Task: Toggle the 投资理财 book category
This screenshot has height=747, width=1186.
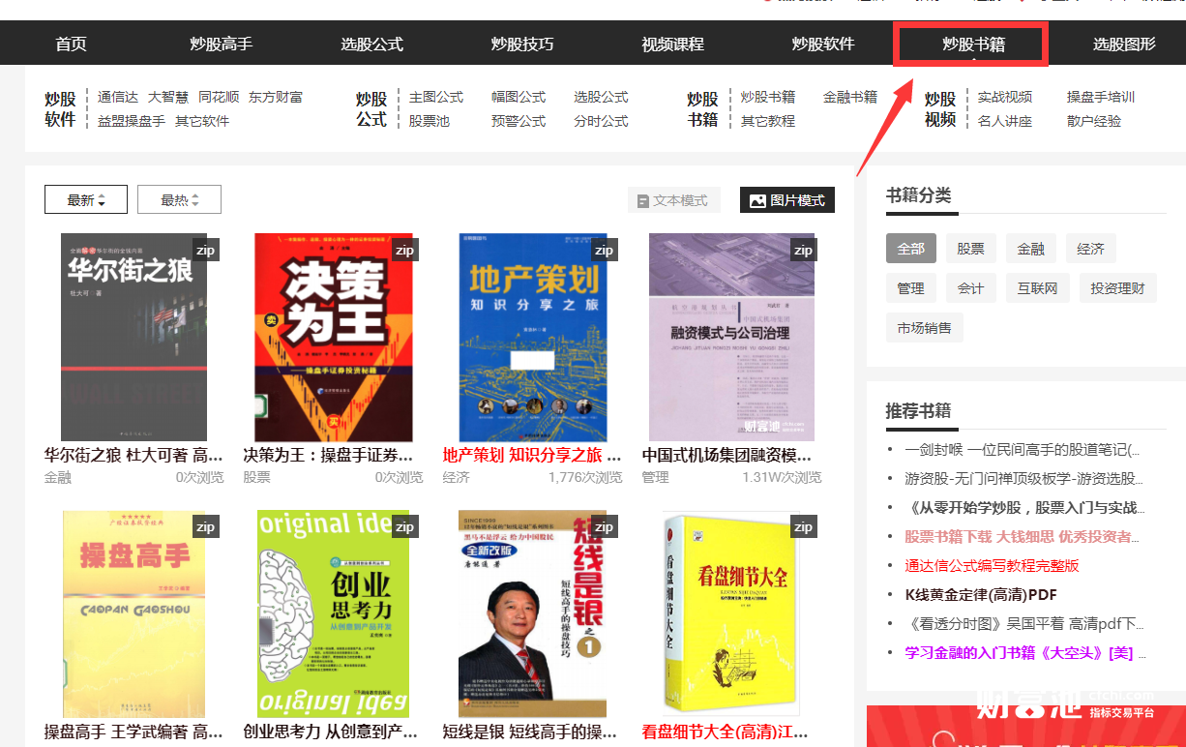Action: click(x=1117, y=287)
